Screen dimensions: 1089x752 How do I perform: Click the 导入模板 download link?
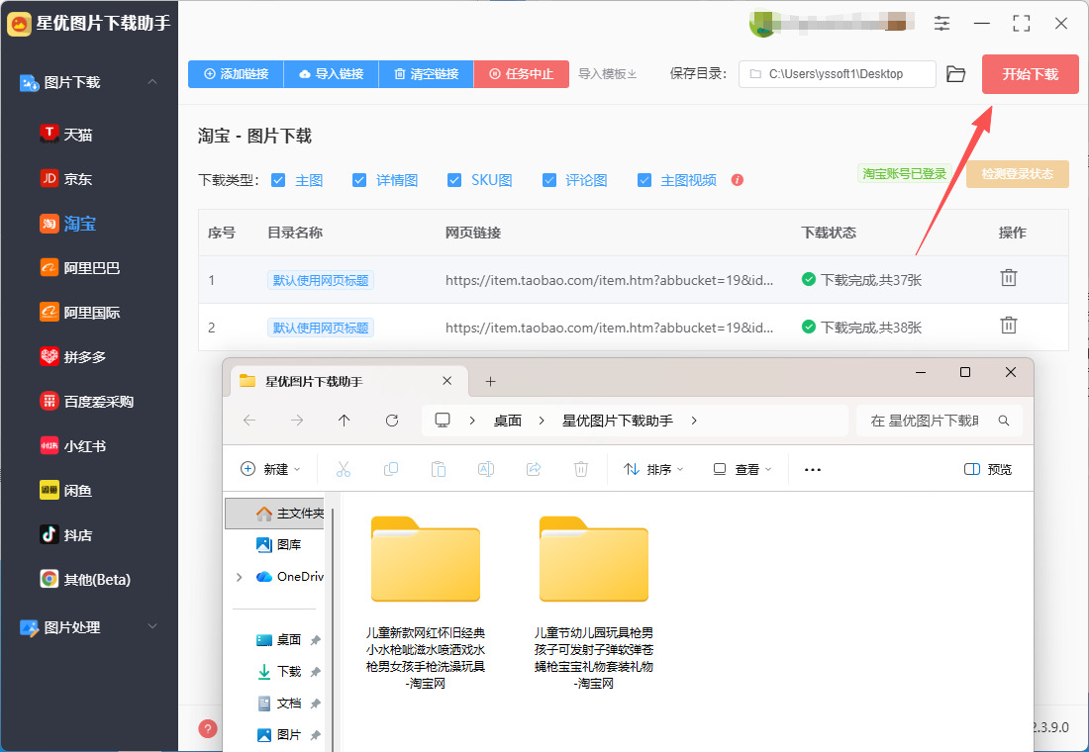608,73
